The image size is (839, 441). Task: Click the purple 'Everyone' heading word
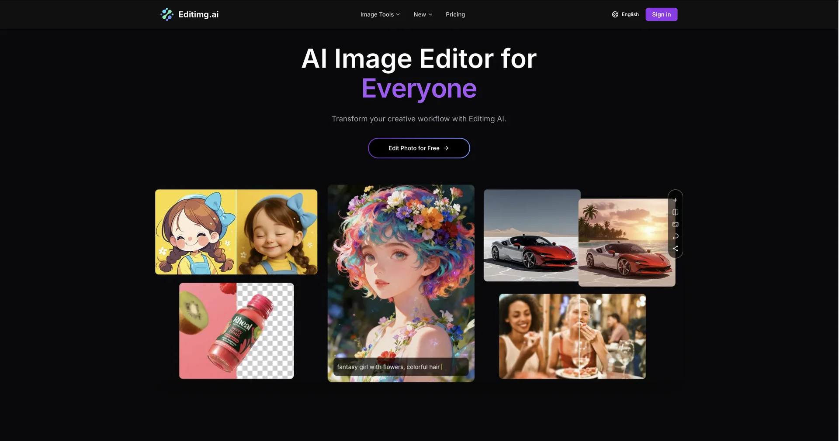(x=419, y=89)
